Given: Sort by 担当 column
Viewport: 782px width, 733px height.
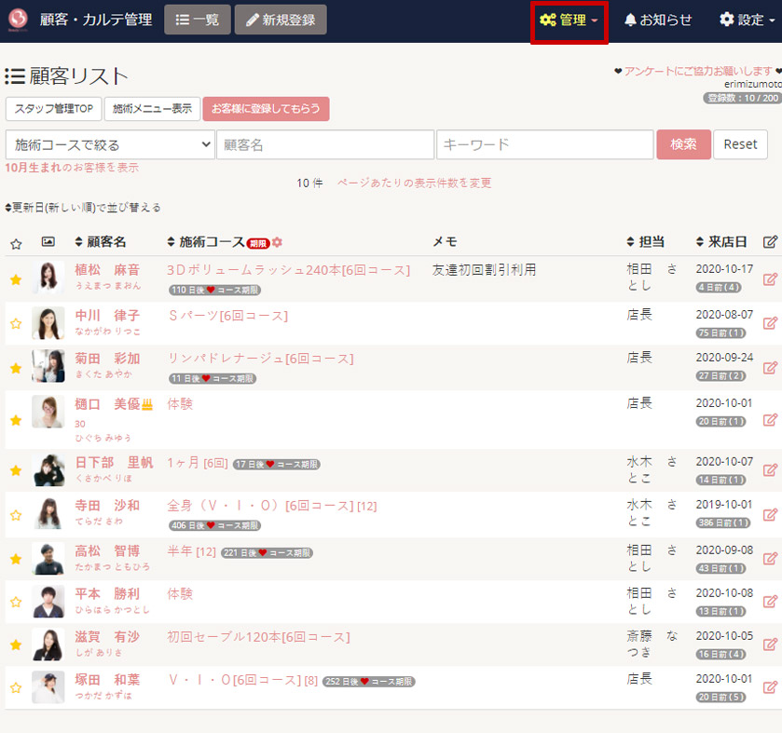Looking at the screenshot, I should coord(645,241).
